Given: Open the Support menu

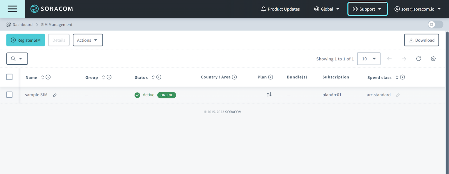Looking at the screenshot, I should [367, 9].
